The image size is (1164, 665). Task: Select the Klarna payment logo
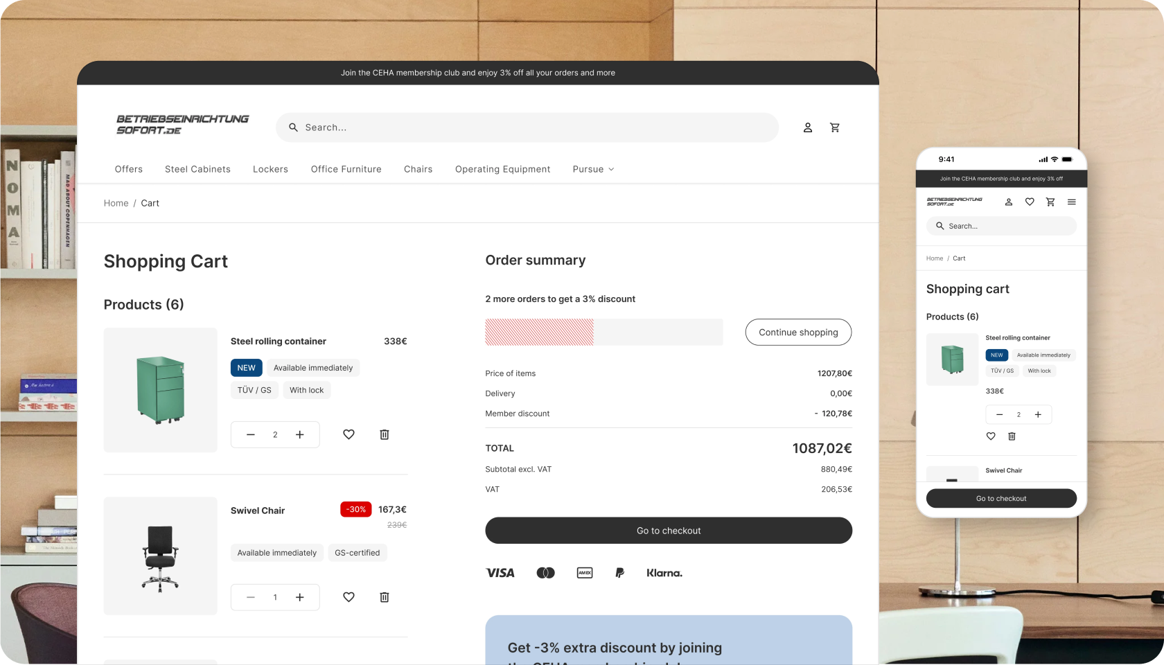[x=664, y=573]
